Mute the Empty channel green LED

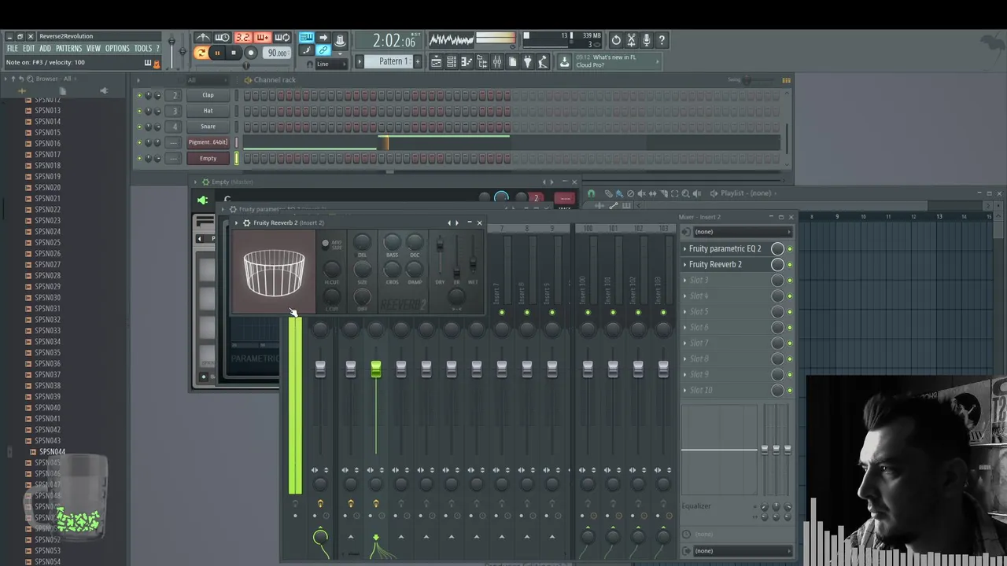[139, 158]
